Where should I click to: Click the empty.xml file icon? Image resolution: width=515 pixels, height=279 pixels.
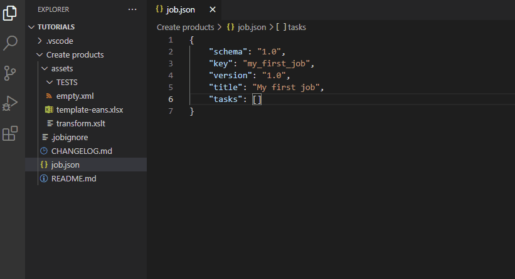pos(50,96)
